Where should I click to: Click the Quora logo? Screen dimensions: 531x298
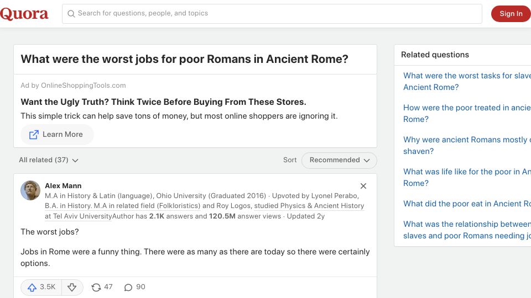point(24,14)
